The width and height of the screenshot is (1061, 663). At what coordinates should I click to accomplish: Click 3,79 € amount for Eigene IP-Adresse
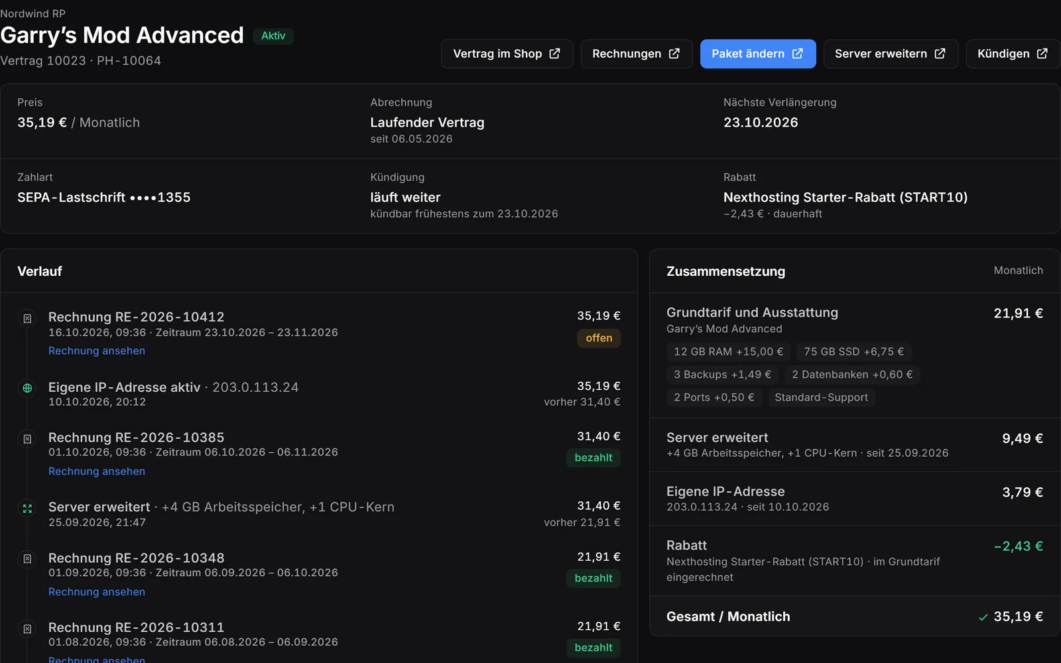[x=1022, y=492]
